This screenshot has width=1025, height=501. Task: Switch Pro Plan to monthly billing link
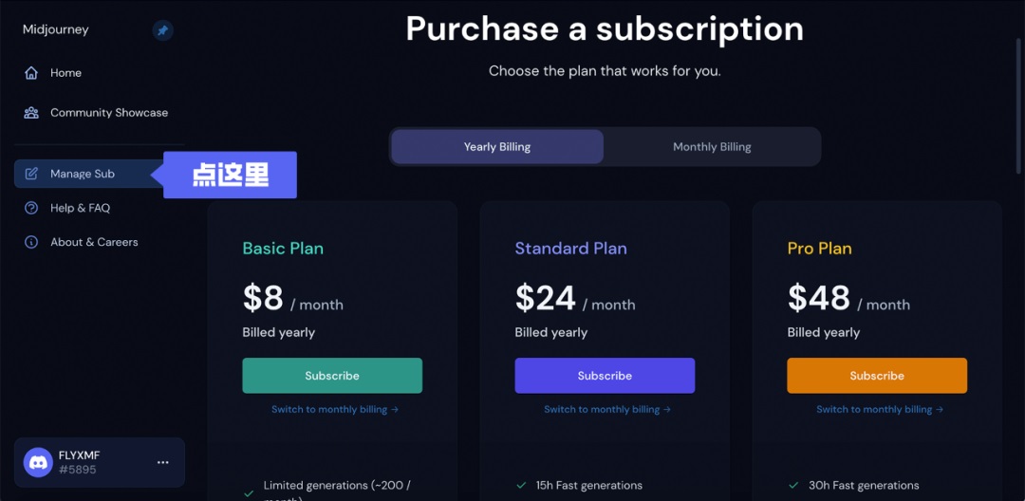[x=879, y=410]
